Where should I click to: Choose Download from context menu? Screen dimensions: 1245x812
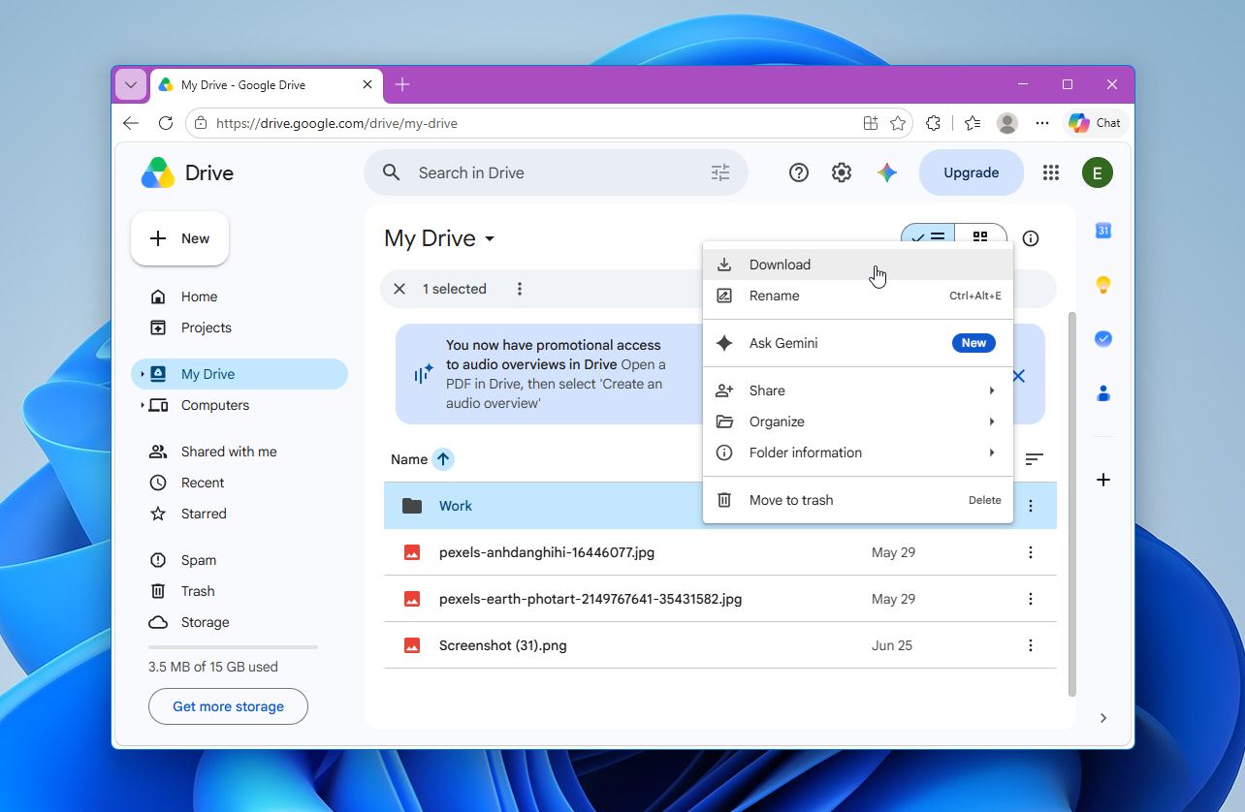point(858,265)
